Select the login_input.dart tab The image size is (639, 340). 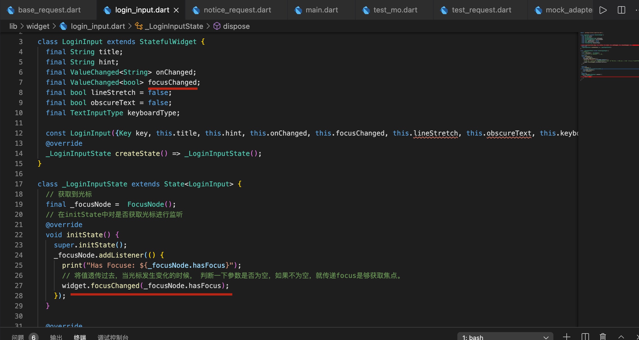coord(142,10)
